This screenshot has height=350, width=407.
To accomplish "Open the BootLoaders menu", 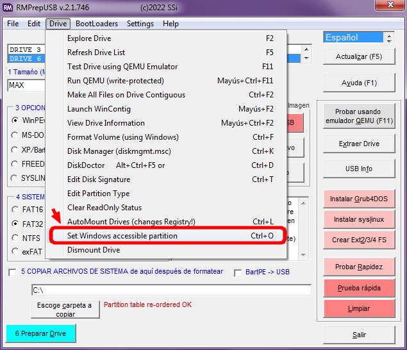I will (x=97, y=24).
